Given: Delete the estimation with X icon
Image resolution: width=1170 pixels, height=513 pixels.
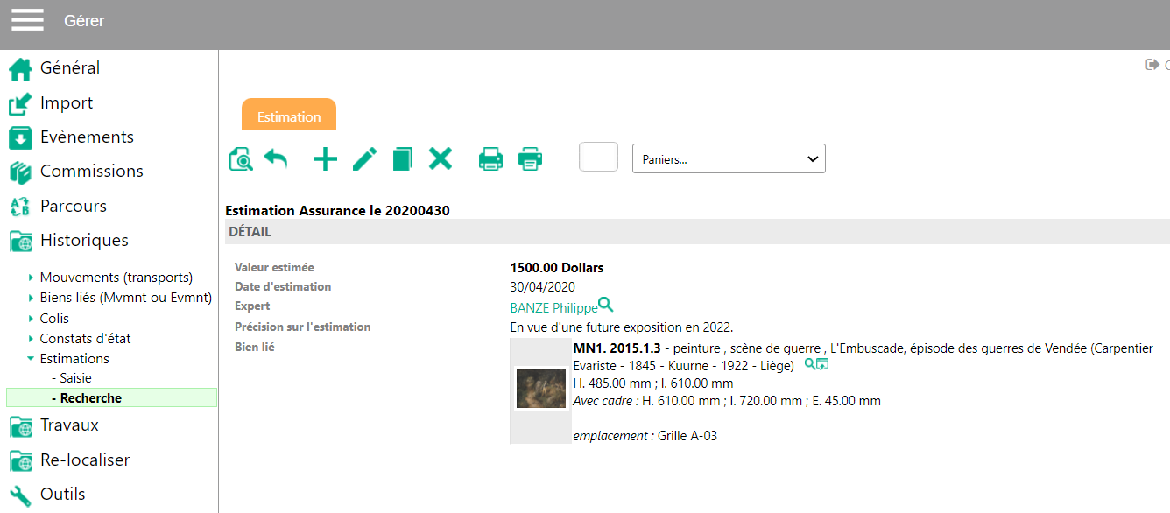Looking at the screenshot, I should [x=440, y=158].
